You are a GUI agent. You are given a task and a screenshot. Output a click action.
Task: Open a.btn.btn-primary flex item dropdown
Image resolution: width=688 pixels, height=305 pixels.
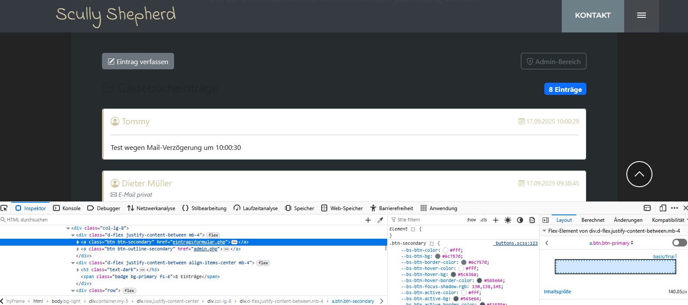coord(611,243)
